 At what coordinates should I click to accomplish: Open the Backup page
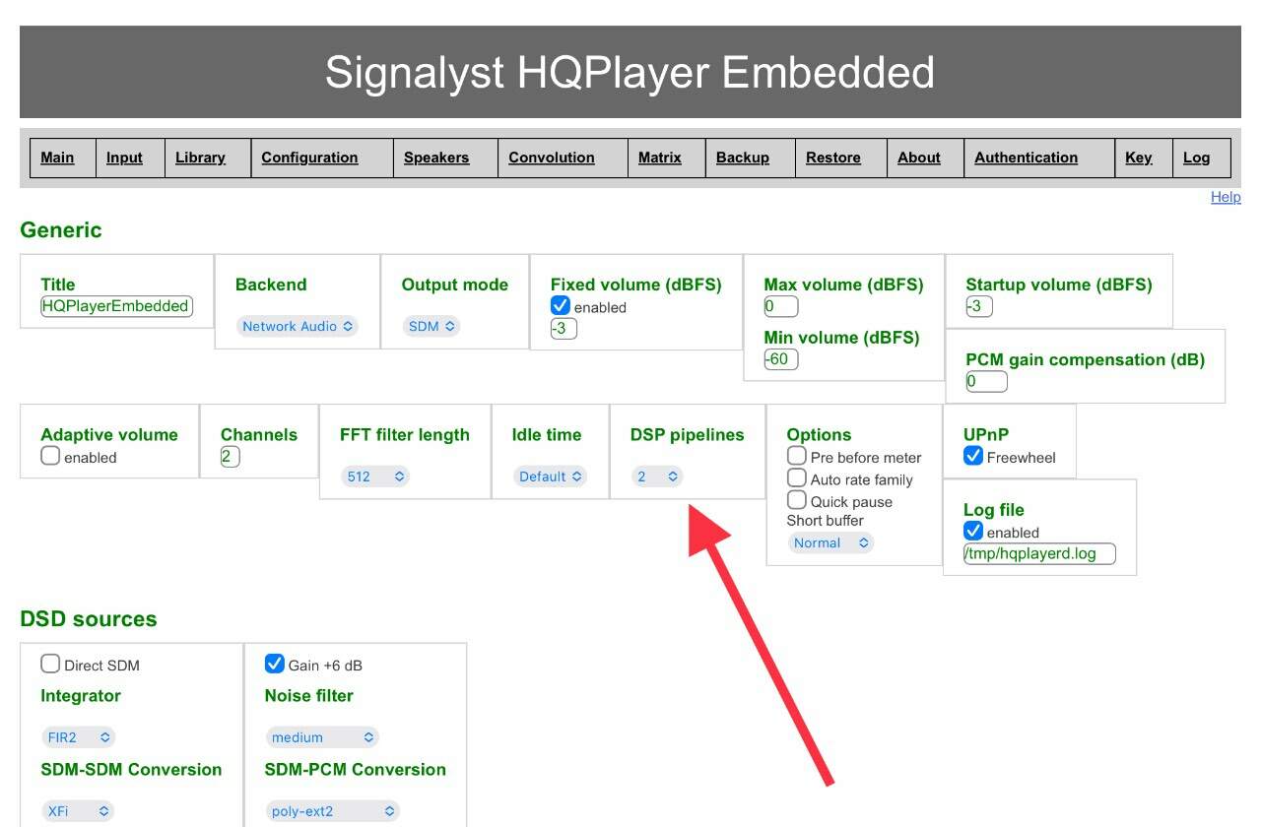(x=743, y=158)
